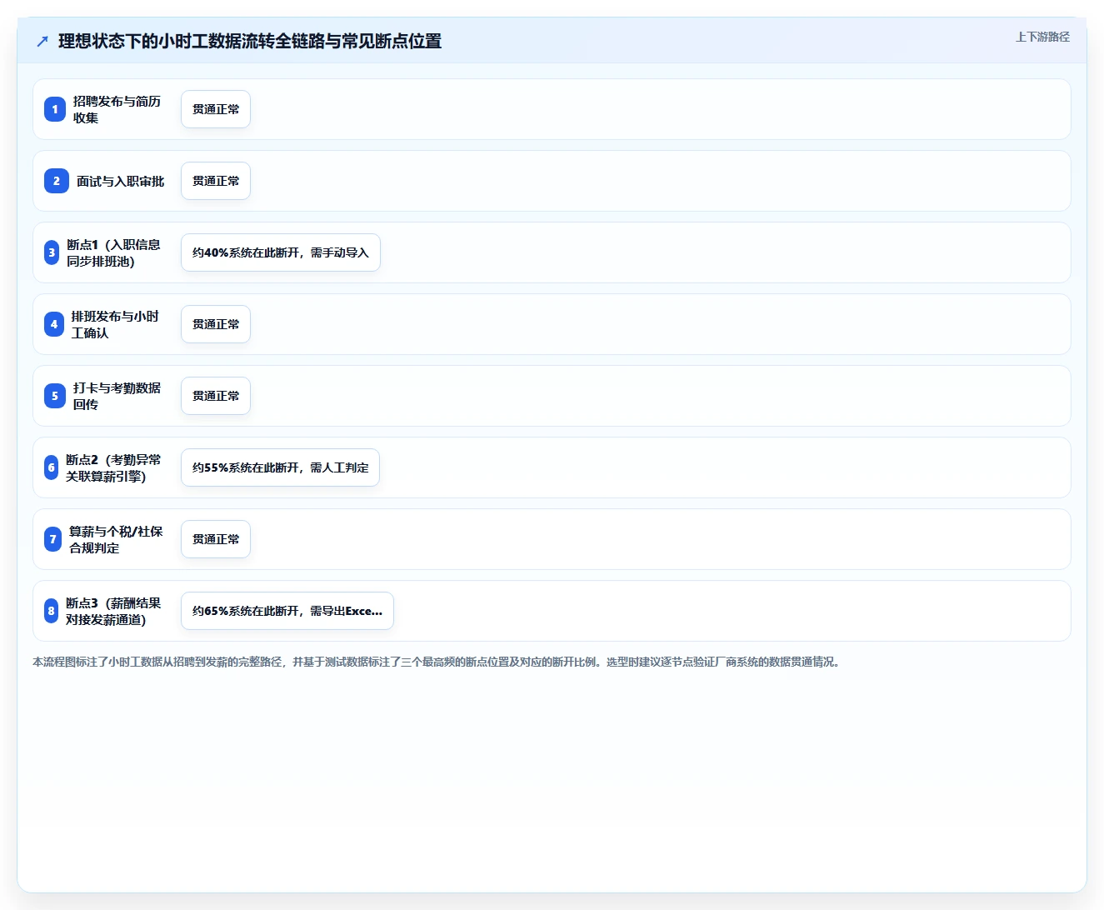Click 约40%系统在此断开 tag

(281, 252)
